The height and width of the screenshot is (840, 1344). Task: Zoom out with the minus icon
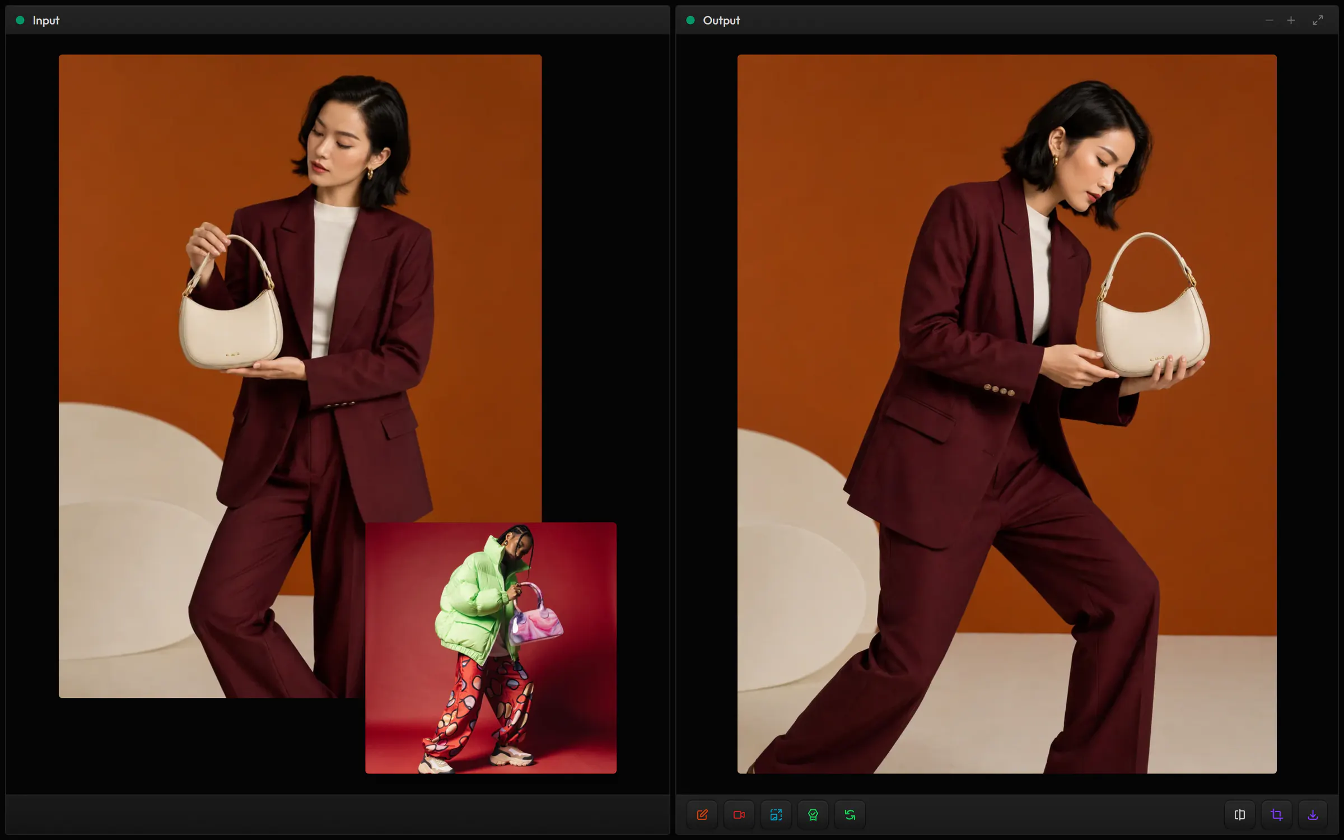coord(1269,20)
